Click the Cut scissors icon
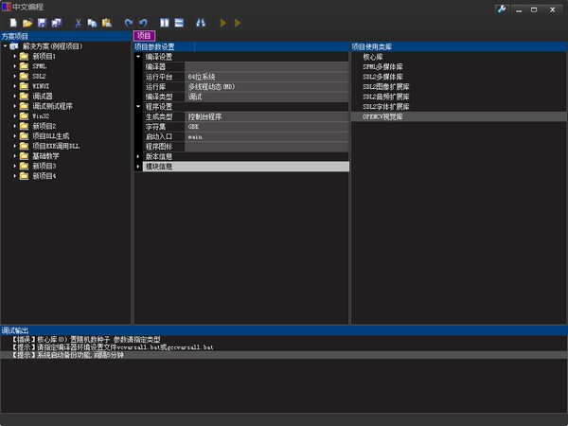 tap(78, 22)
